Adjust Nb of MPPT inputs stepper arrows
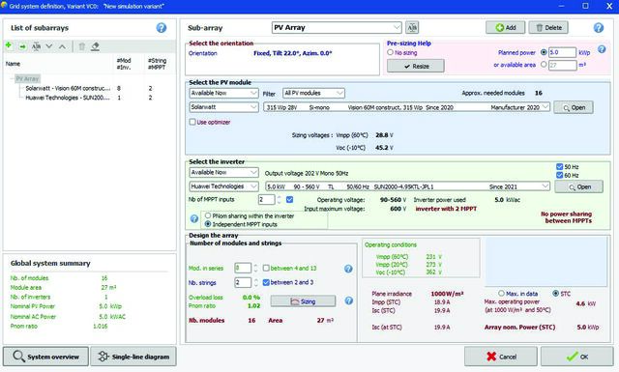This screenshot has width=619, height=372. click(x=280, y=200)
